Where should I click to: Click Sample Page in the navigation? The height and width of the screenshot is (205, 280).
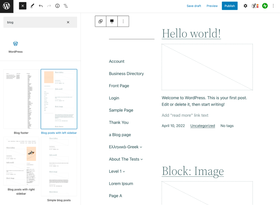[x=121, y=110]
